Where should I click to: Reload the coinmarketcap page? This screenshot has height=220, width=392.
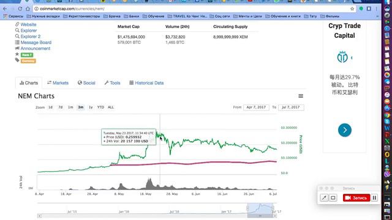(x=20, y=9)
